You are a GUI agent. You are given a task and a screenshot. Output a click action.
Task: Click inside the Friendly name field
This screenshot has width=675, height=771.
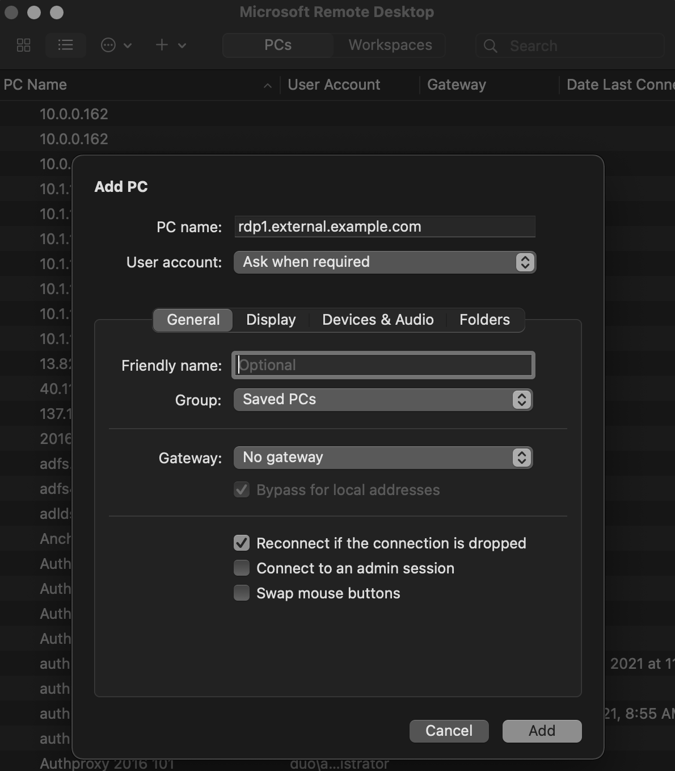click(x=383, y=365)
